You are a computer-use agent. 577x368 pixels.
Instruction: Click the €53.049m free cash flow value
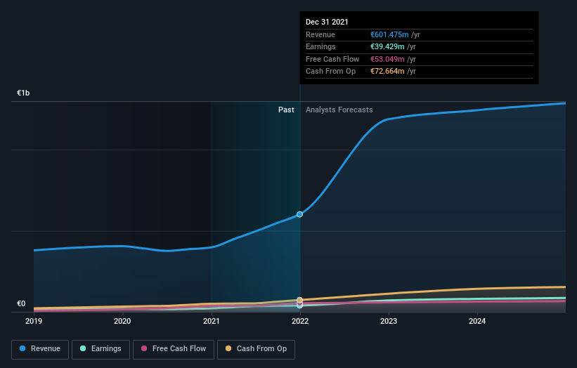pos(387,59)
